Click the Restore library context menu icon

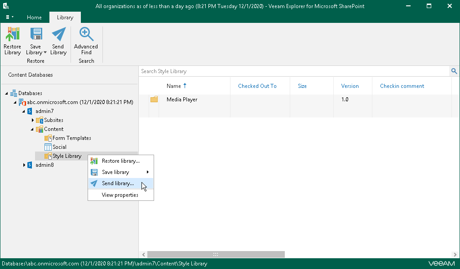point(94,161)
